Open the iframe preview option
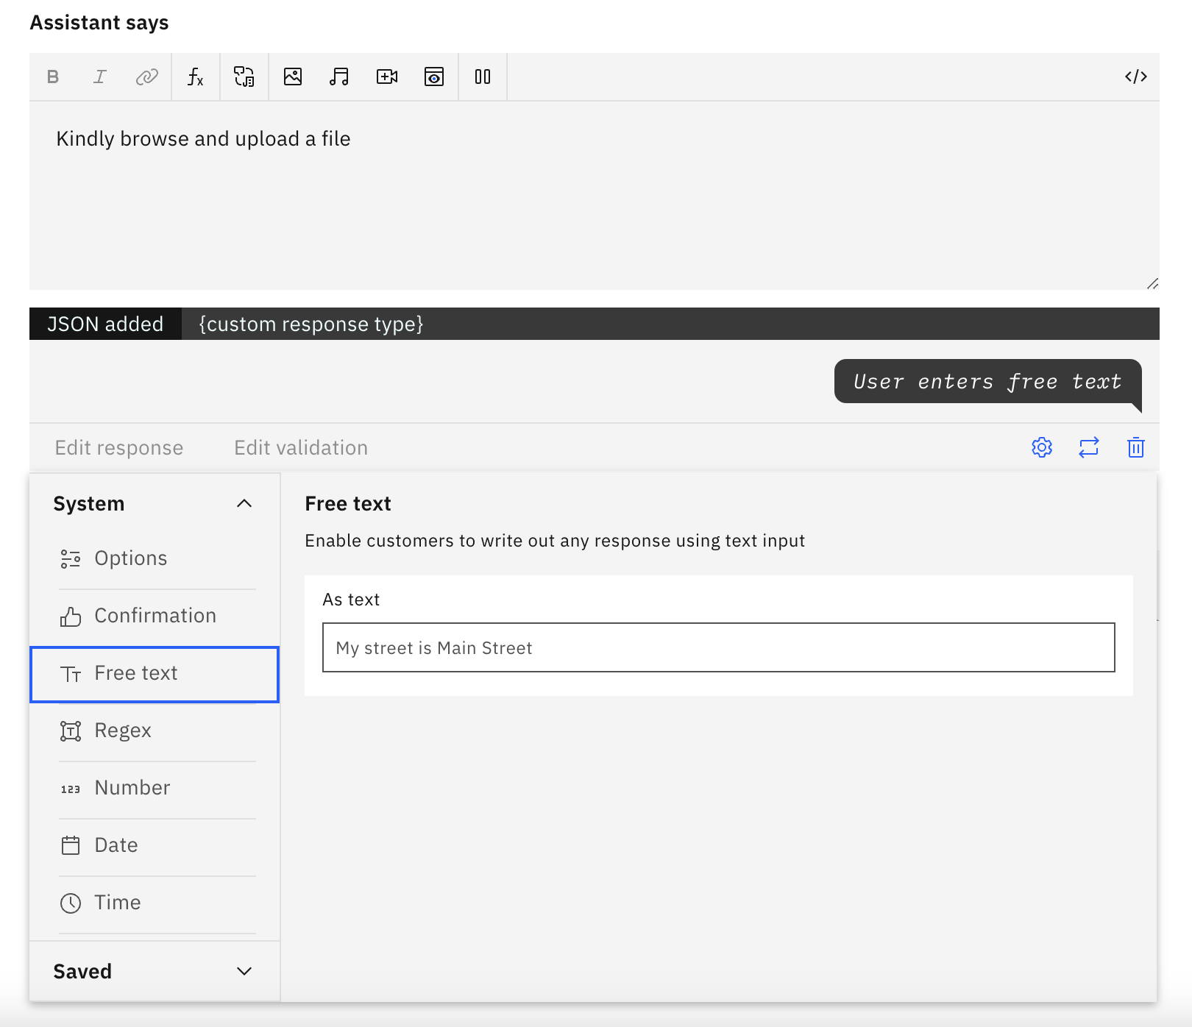Viewport: 1192px width, 1027px height. (434, 76)
